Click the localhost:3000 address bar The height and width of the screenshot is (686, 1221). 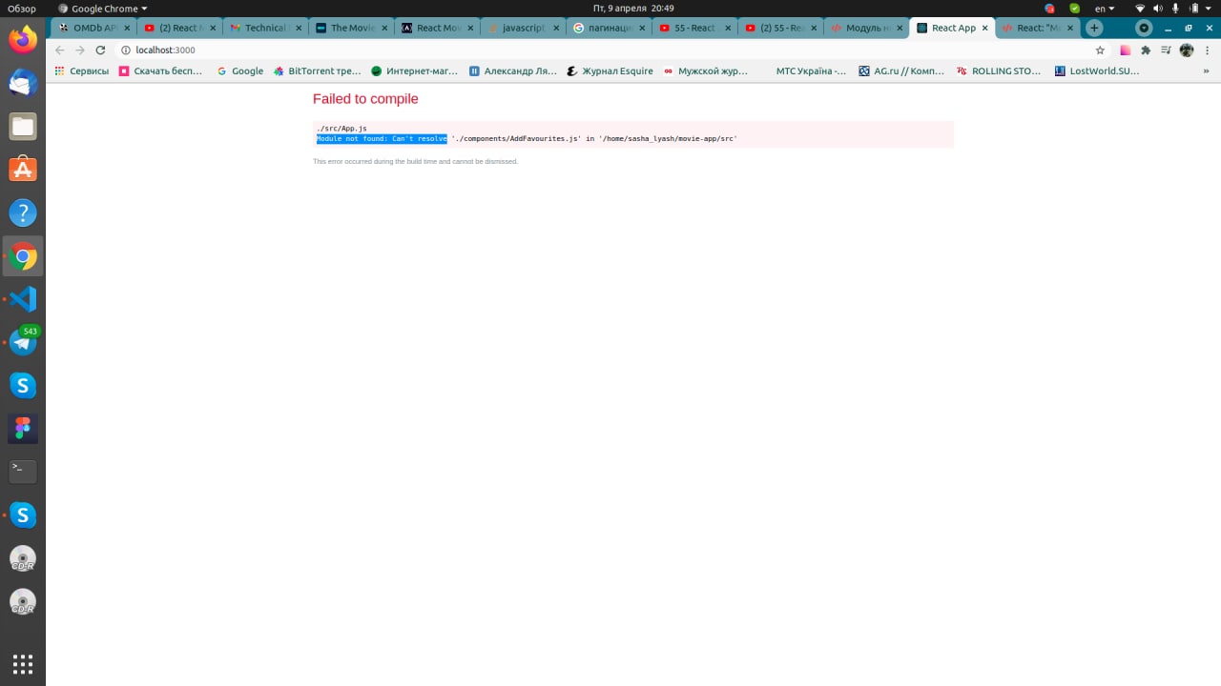[x=610, y=50]
